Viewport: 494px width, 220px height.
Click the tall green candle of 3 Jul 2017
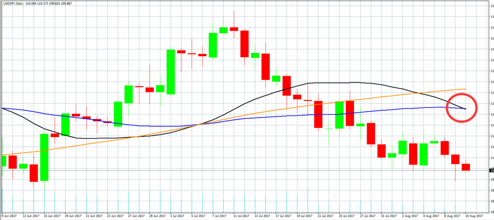tap(171, 72)
